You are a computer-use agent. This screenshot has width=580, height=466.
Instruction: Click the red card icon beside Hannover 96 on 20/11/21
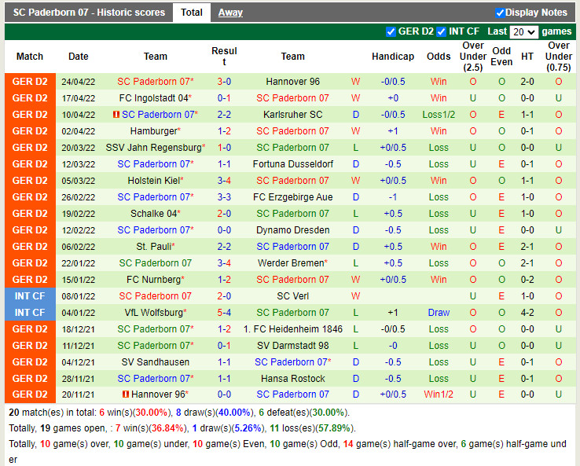click(126, 394)
